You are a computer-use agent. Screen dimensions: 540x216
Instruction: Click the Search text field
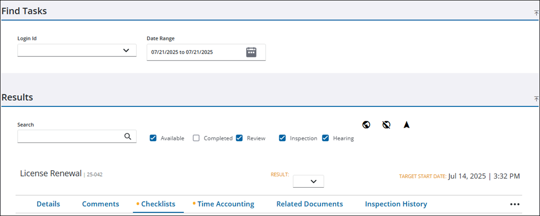pyautogui.click(x=70, y=136)
